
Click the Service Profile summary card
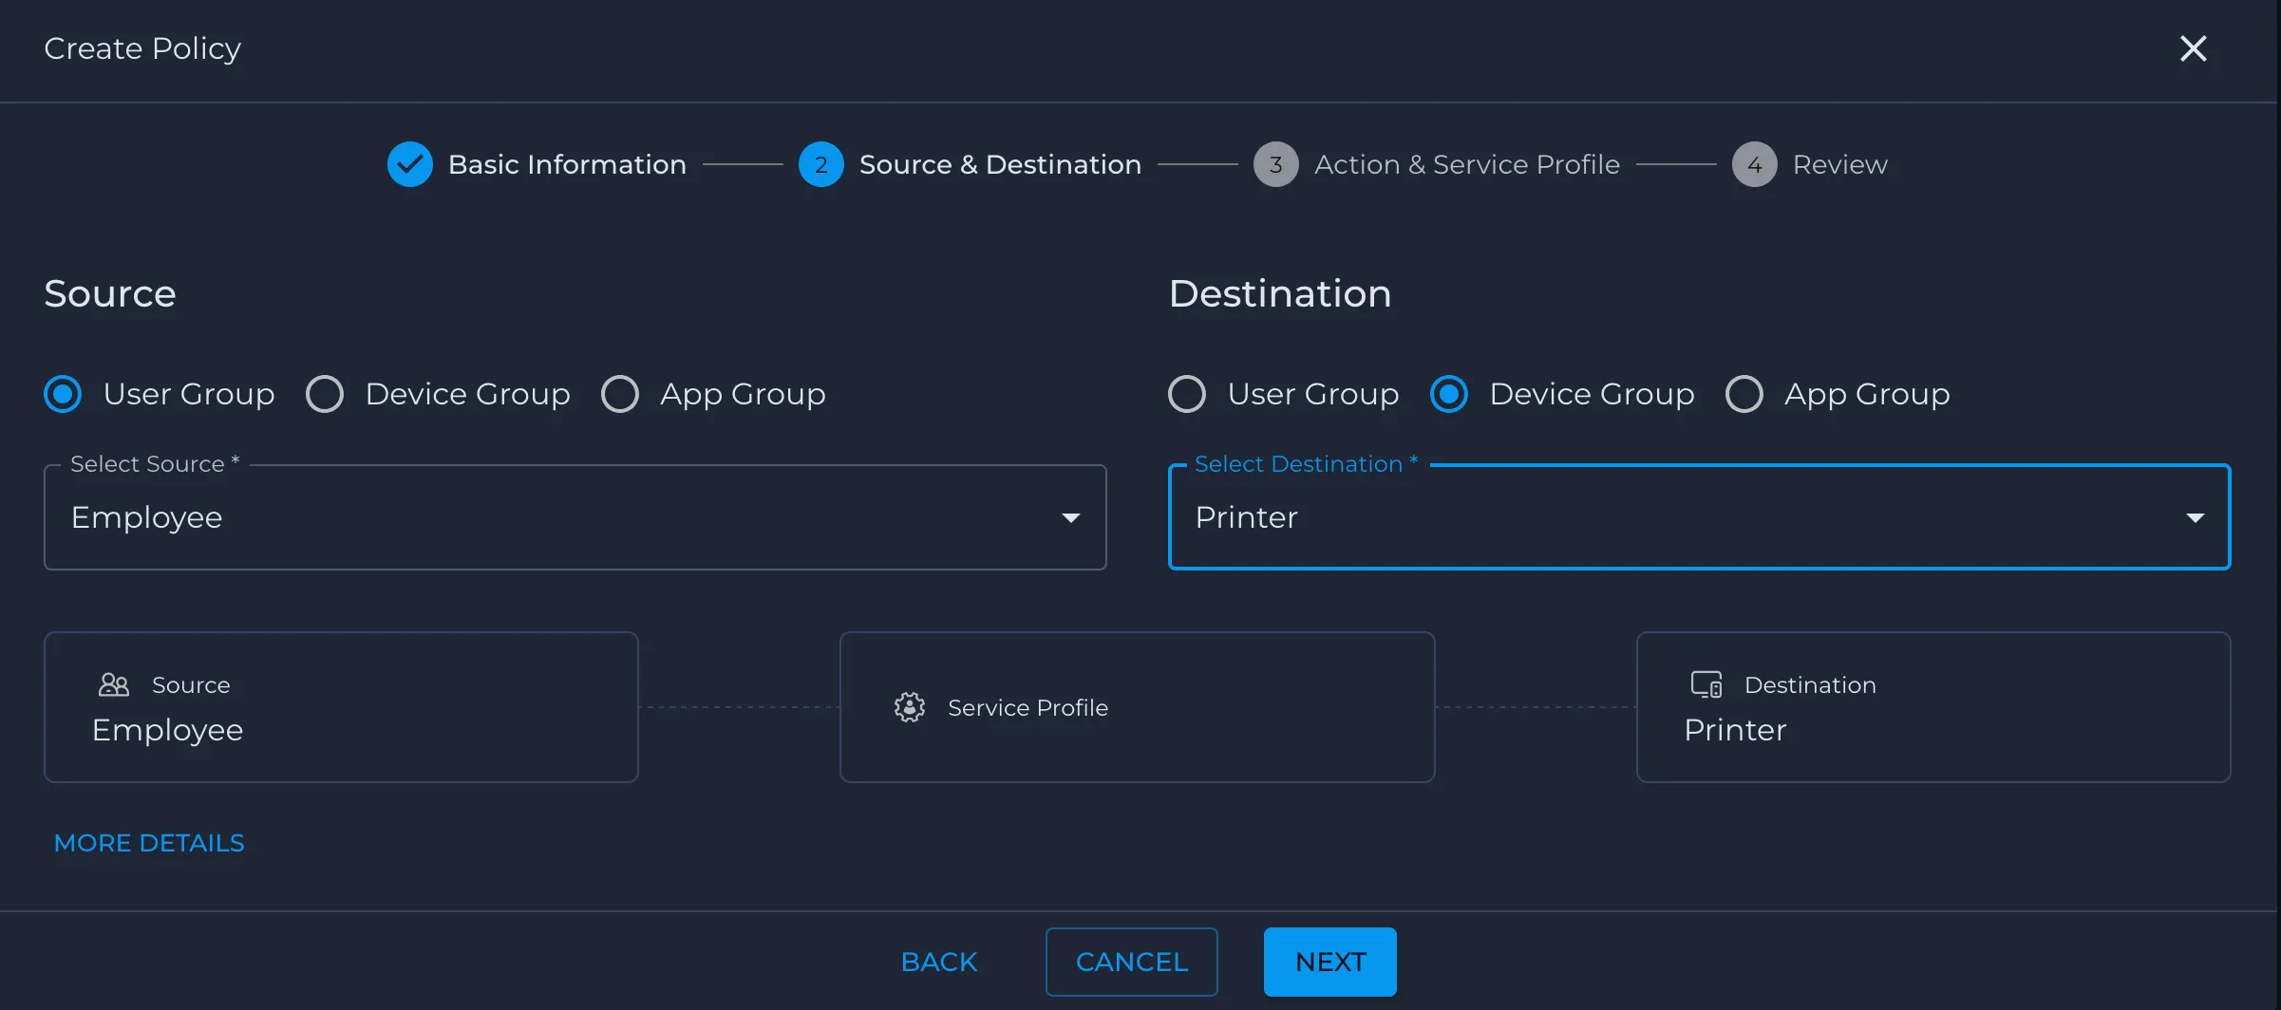[x=1138, y=707]
